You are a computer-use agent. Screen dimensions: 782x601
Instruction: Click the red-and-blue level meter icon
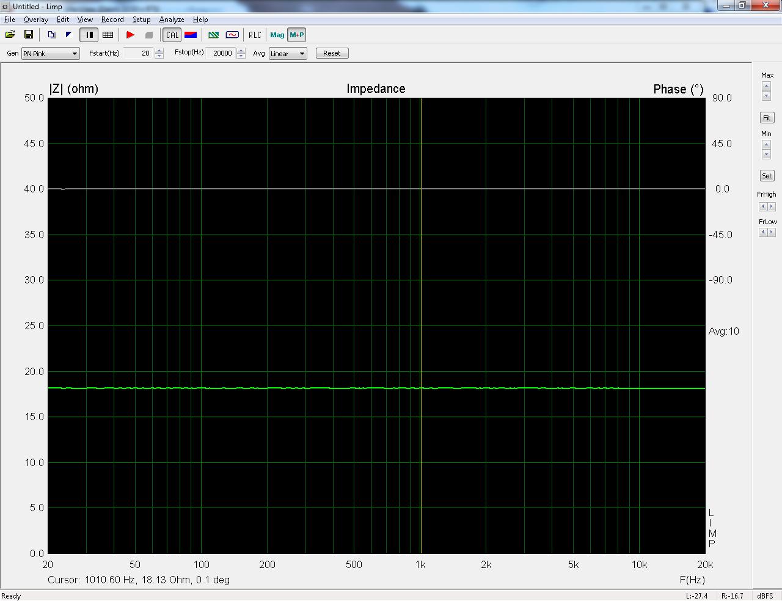click(191, 35)
